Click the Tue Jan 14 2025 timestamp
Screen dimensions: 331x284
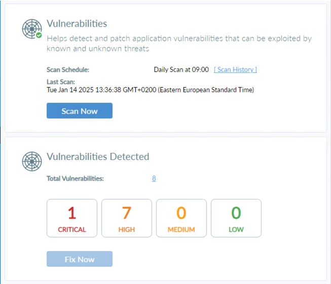coord(151,90)
